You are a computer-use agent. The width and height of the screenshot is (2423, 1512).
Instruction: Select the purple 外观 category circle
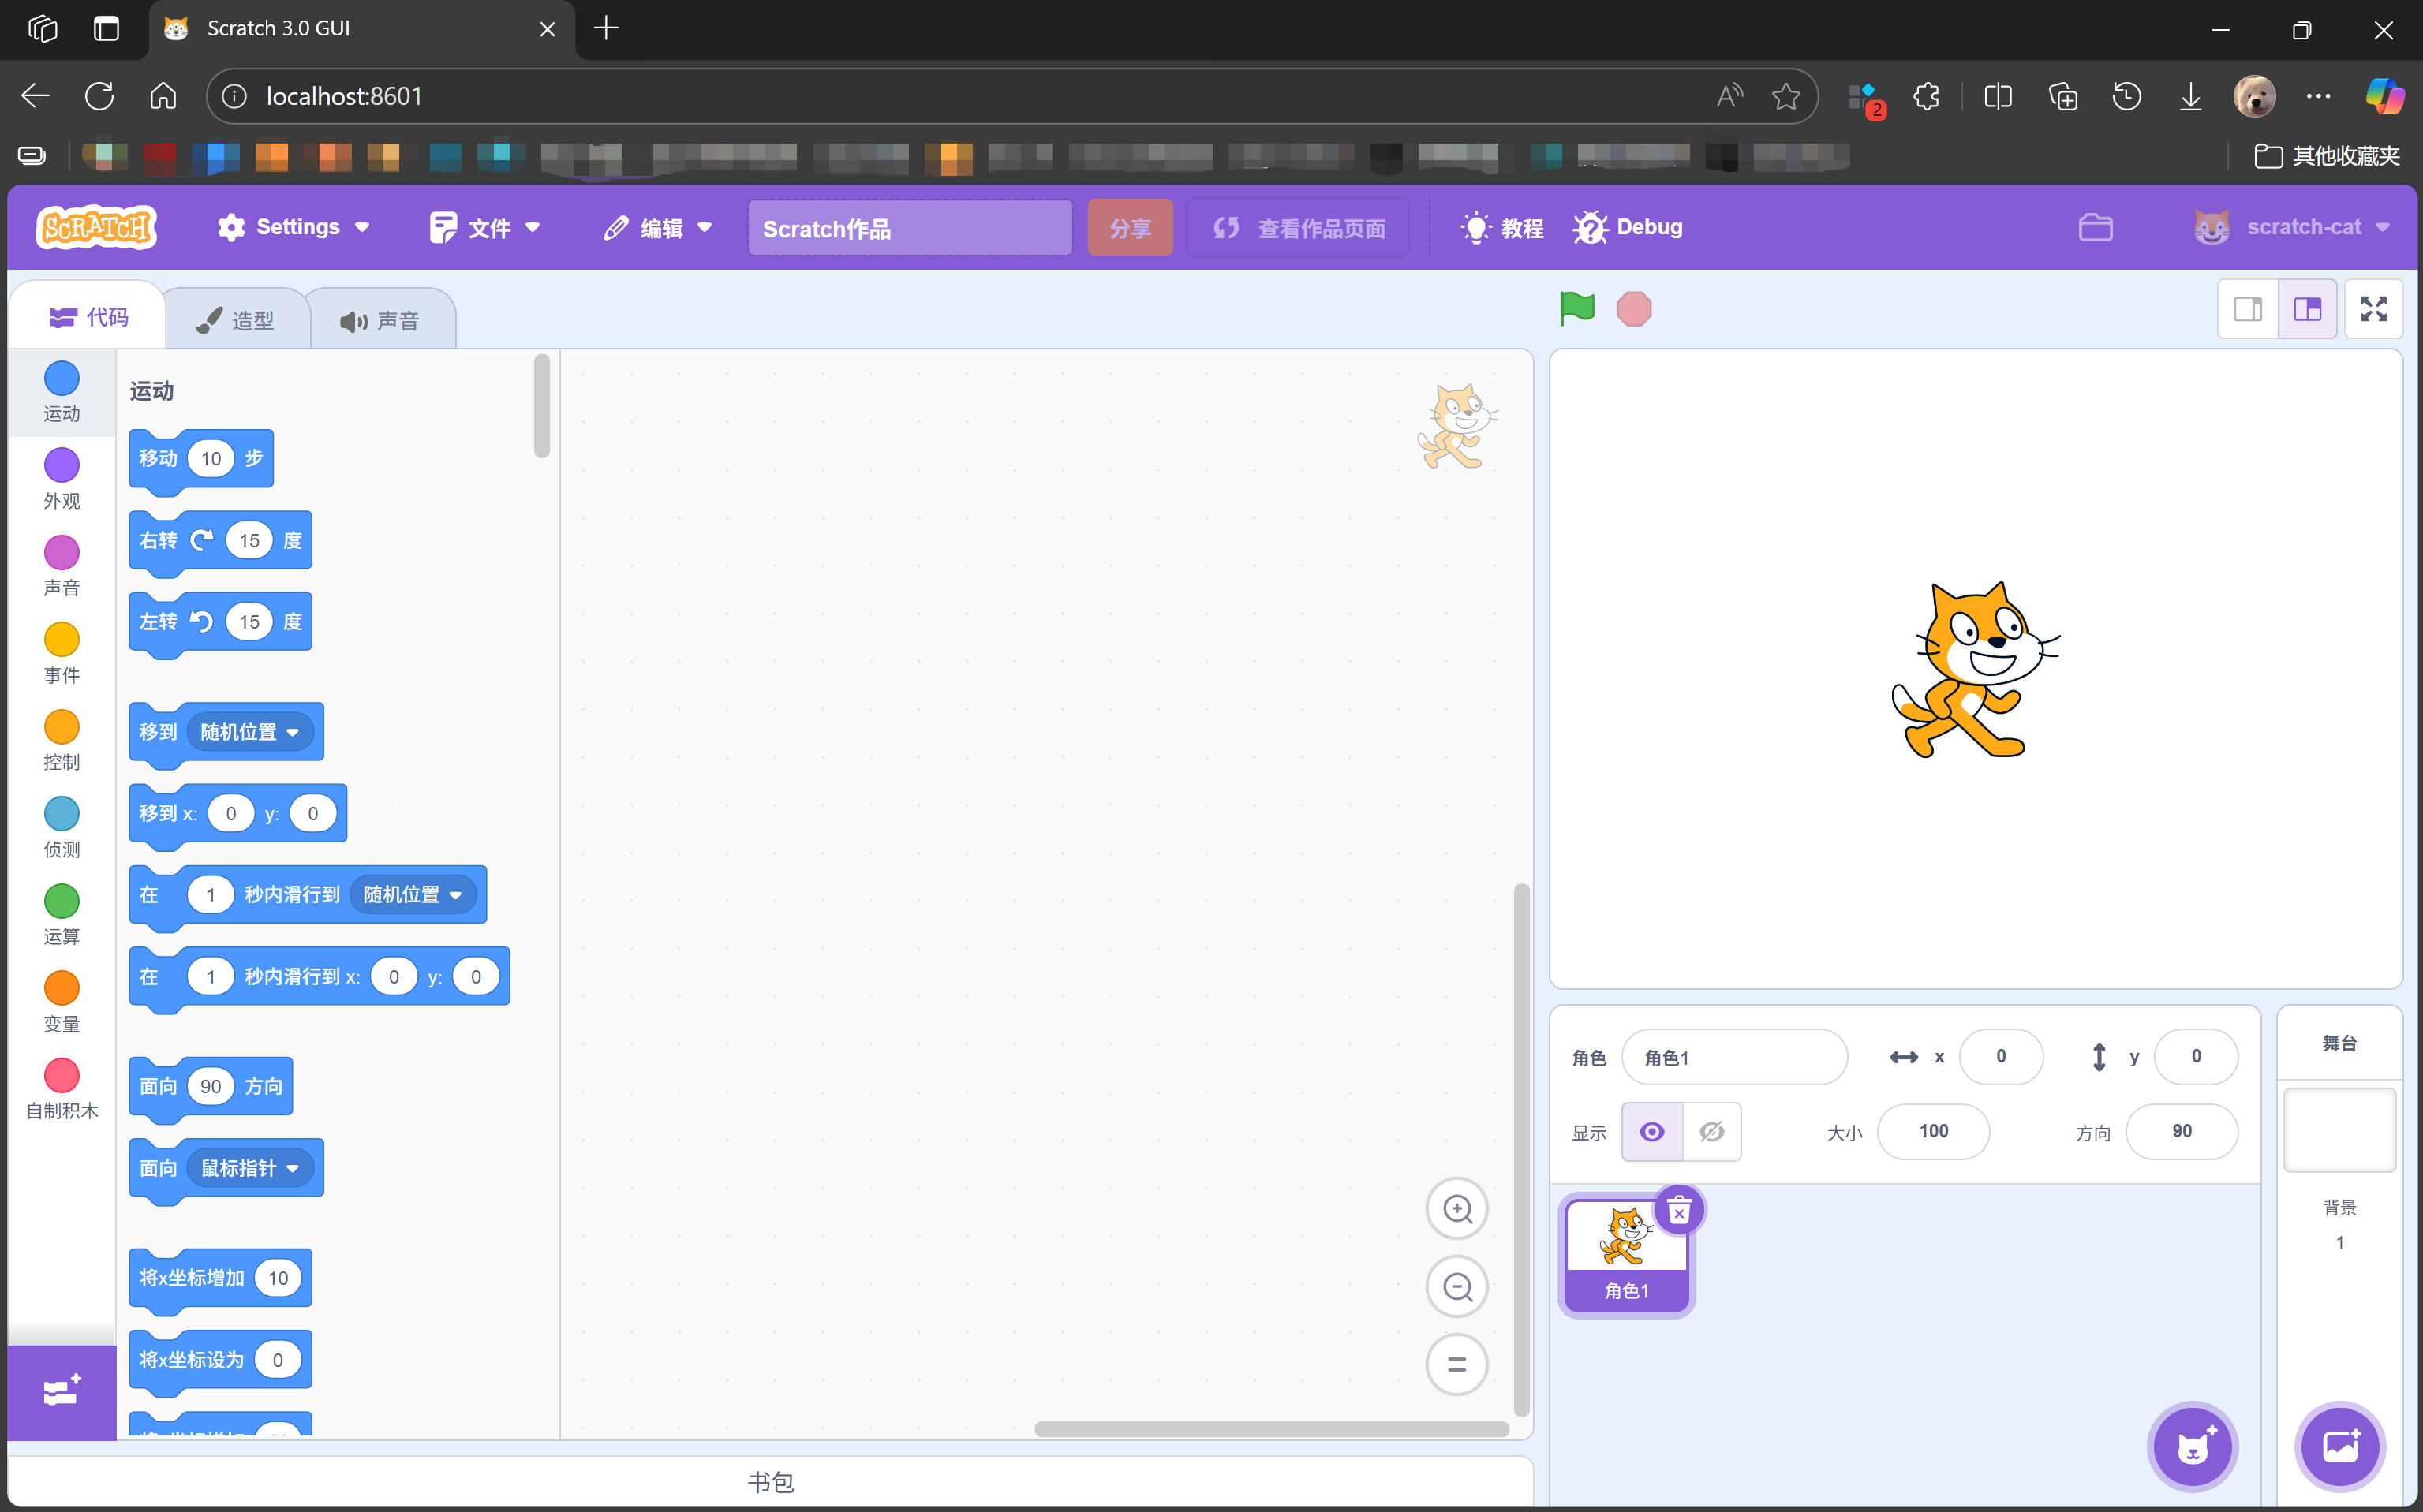point(61,465)
